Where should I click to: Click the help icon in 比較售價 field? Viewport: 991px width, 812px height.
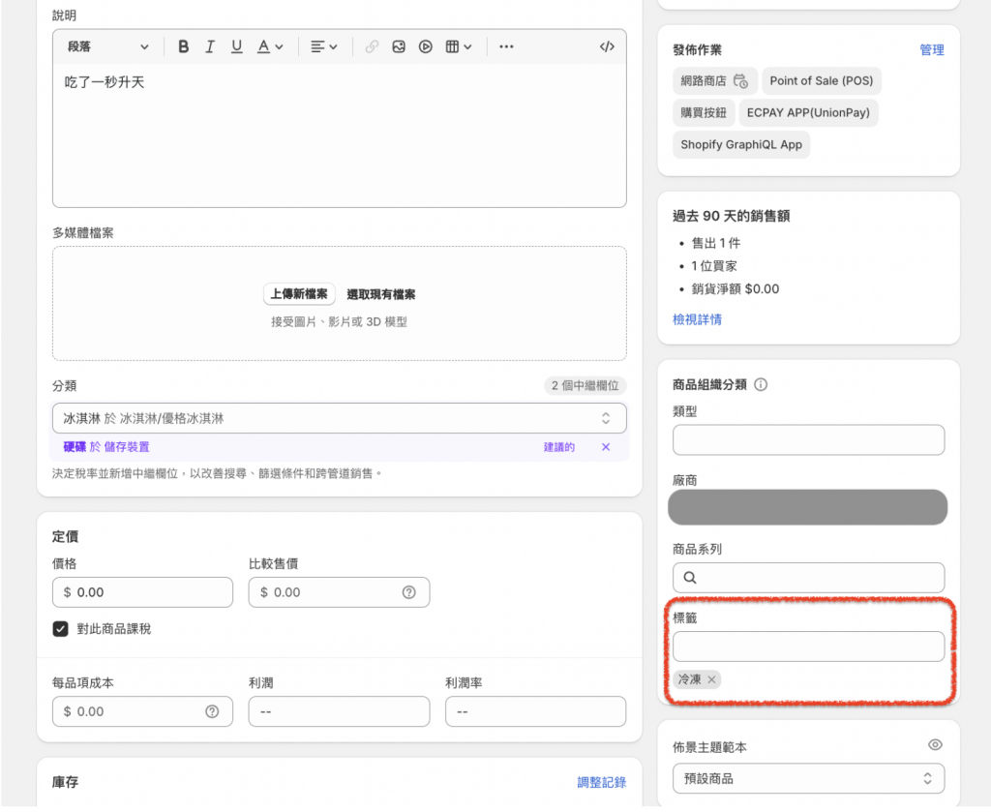pos(408,592)
